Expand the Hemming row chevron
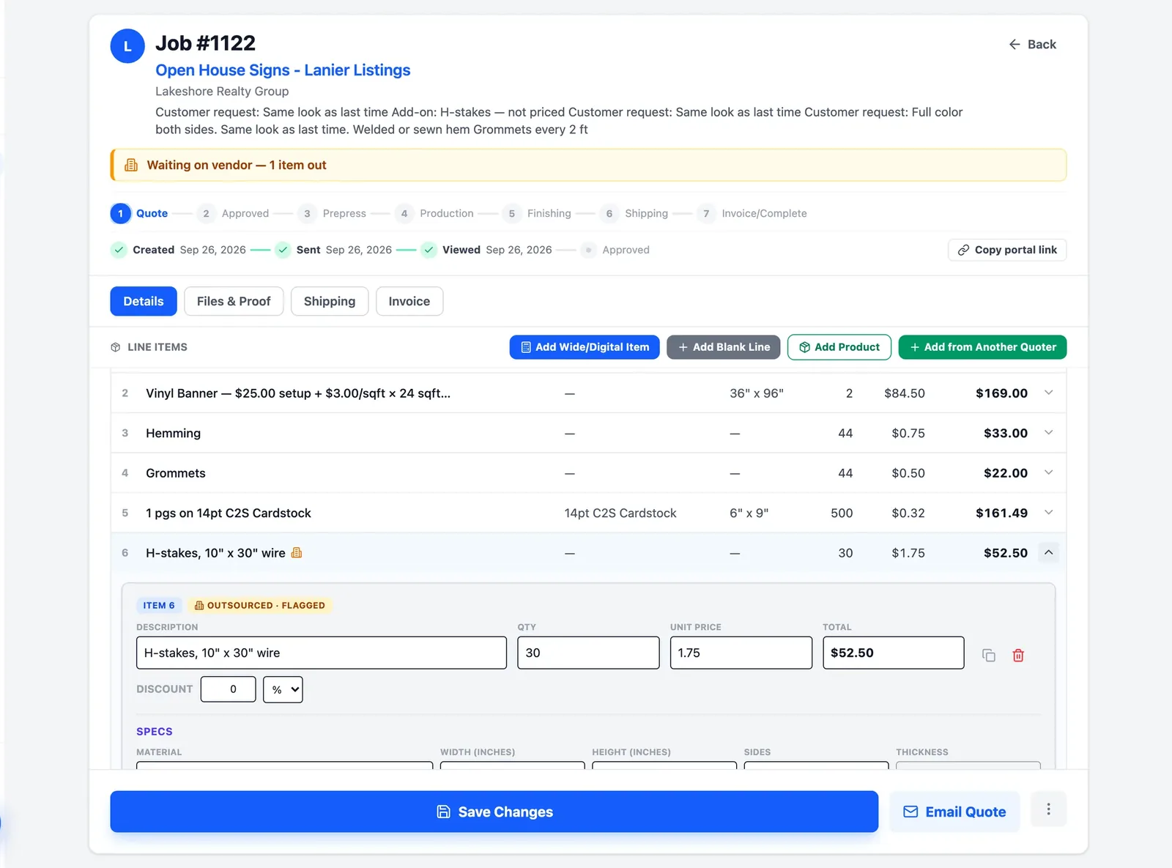The image size is (1172, 868). click(x=1048, y=433)
